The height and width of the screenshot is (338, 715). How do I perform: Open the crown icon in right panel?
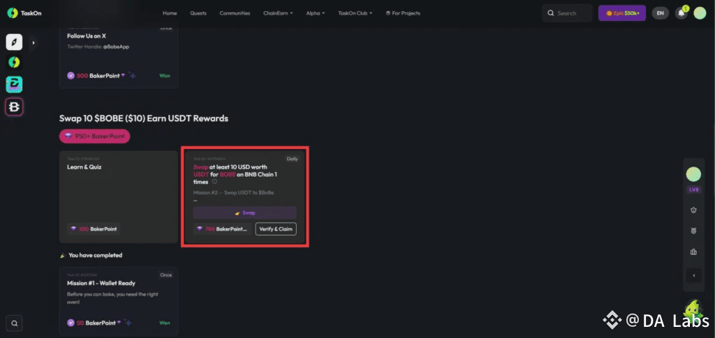pos(693,210)
